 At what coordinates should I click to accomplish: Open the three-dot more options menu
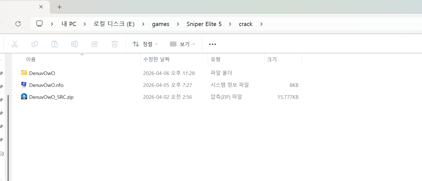pyautogui.click(x=212, y=44)
